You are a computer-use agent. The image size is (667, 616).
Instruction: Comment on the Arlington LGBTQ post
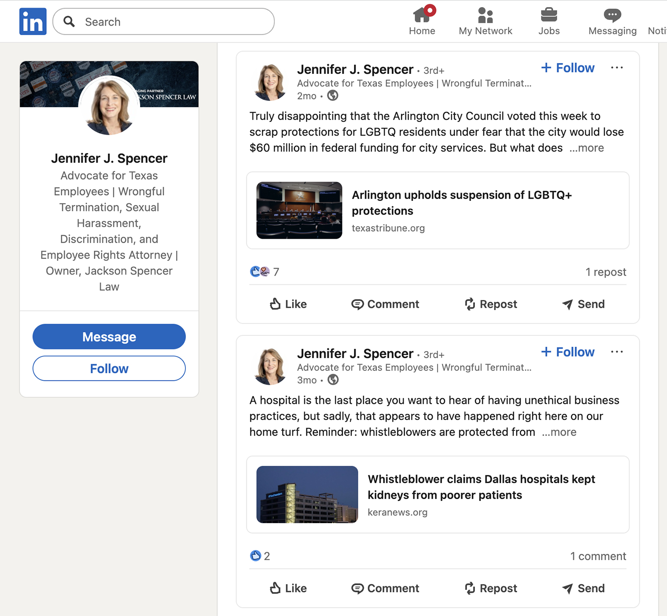click(x=385, y=304)
